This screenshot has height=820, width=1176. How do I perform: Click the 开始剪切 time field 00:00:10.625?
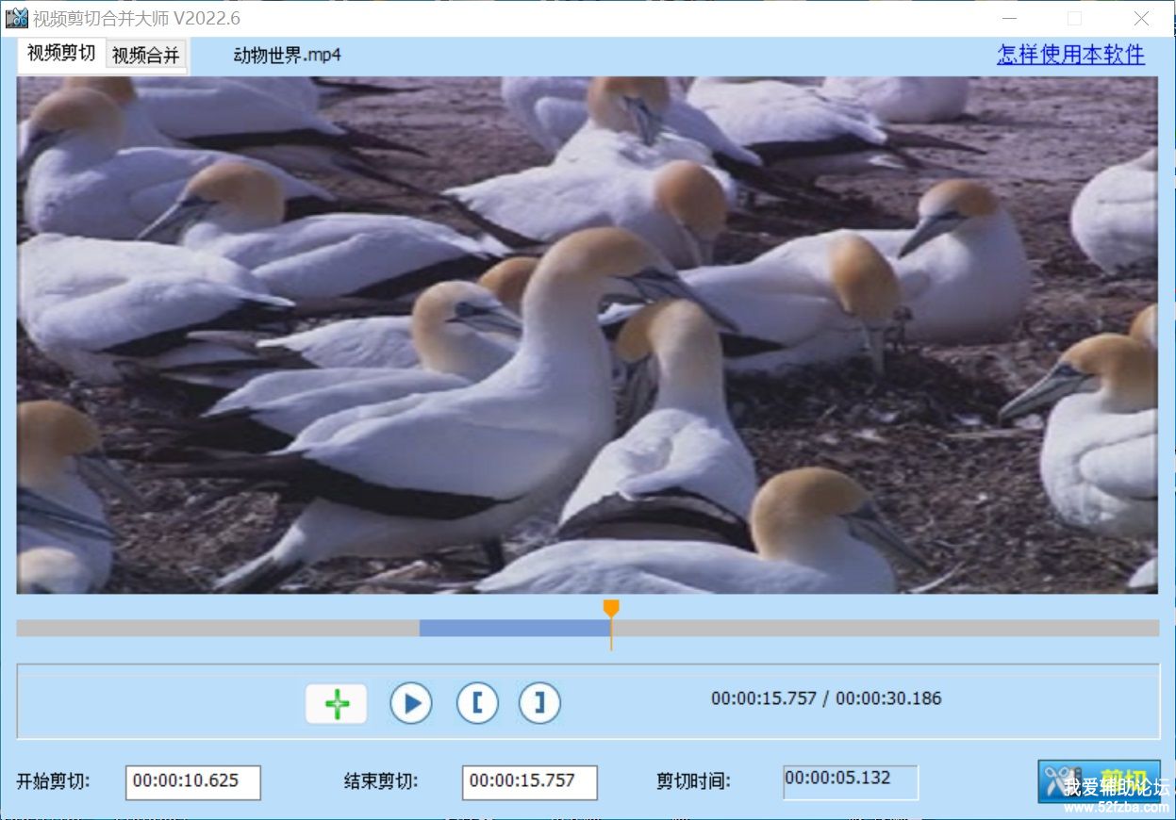(193, 782)
